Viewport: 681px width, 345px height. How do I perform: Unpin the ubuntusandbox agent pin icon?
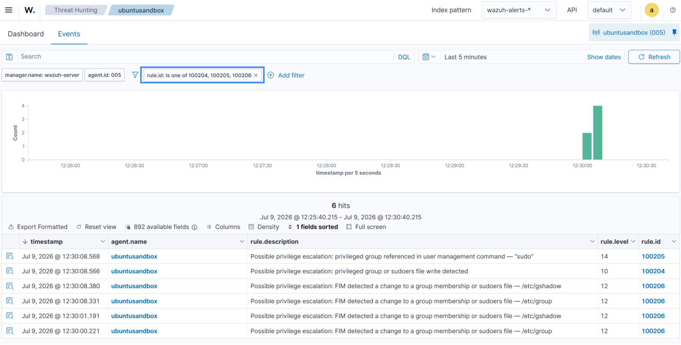click(674, 32)
